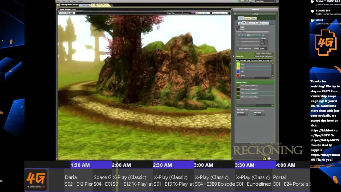Viewport: 341px width, 192px height.
Task: Click the Min Slope input field
Action: point(242,115)
